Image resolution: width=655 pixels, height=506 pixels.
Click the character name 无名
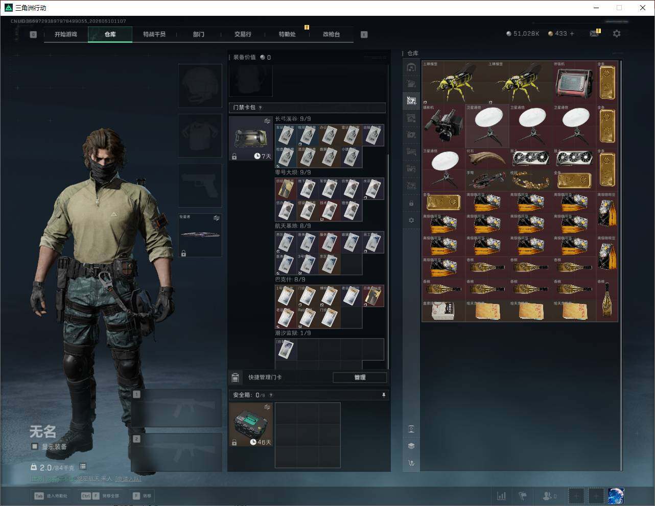pyautogui.click(x=42, y=432)
